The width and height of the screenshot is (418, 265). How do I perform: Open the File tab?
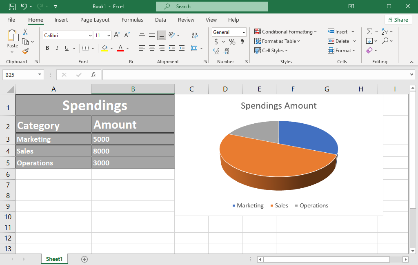(x=11, y=20)
